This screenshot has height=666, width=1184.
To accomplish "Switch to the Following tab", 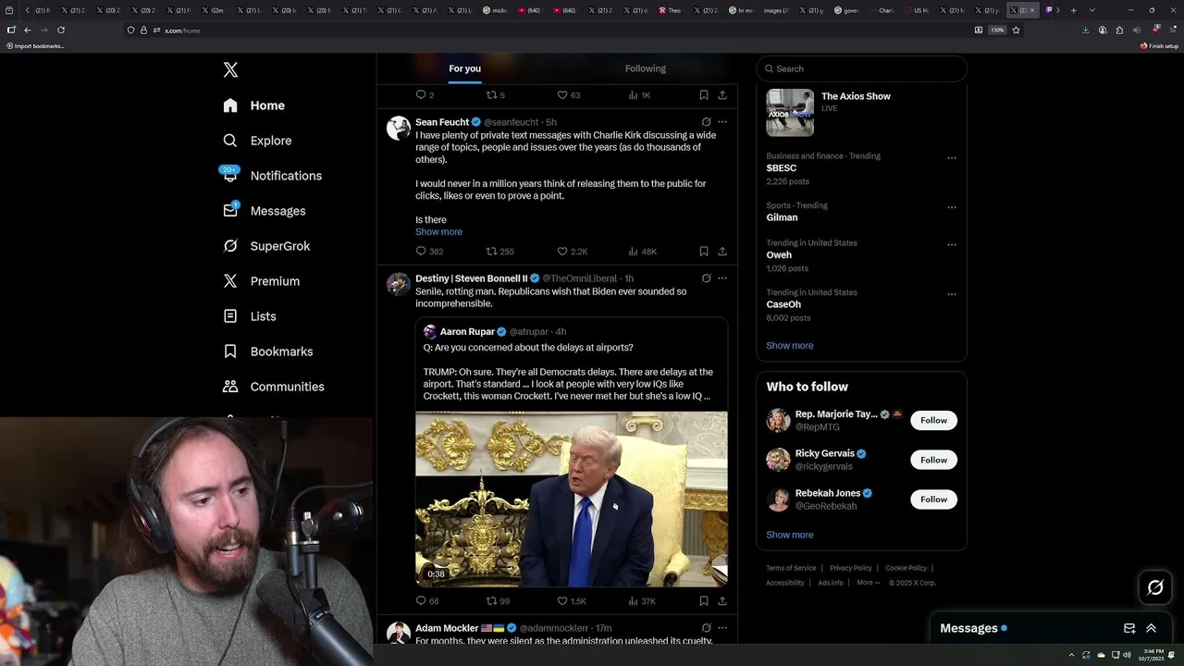I will 645,68.
